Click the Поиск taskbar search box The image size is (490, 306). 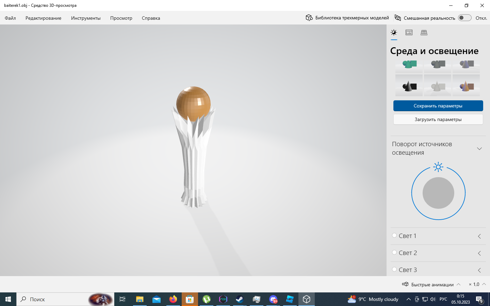point(65,299)
